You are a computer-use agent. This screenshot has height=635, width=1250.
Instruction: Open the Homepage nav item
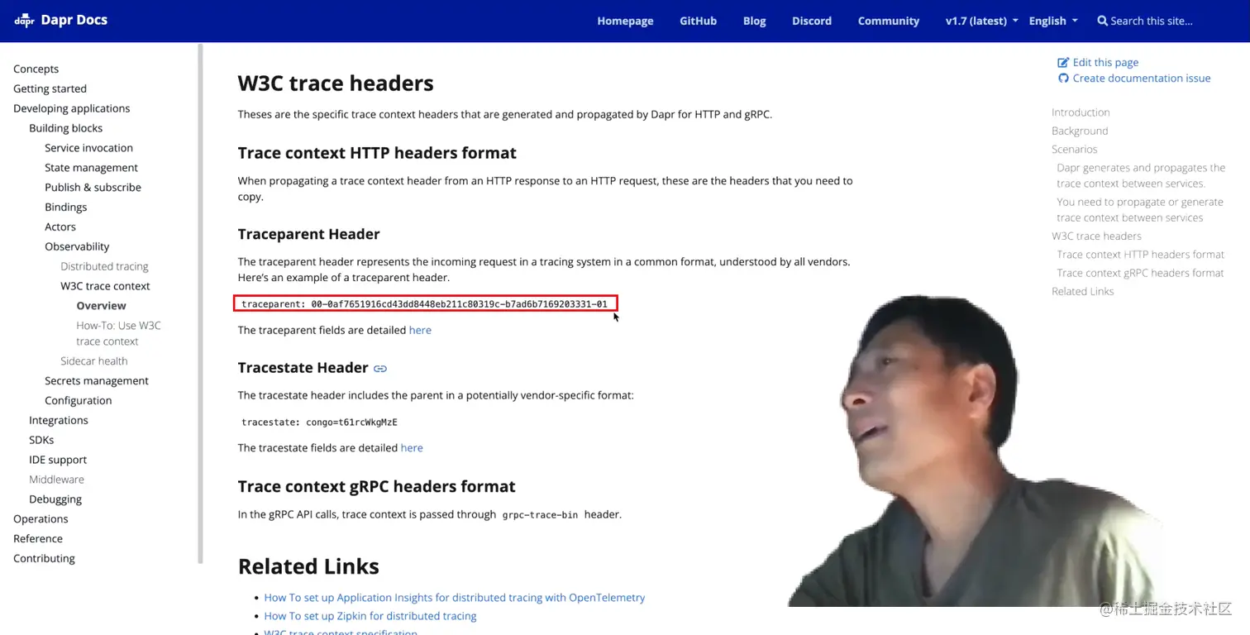coord(625,21)
